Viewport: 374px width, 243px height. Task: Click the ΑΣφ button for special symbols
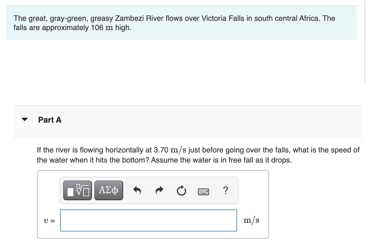pyautogui.click(x=108, y=190)
